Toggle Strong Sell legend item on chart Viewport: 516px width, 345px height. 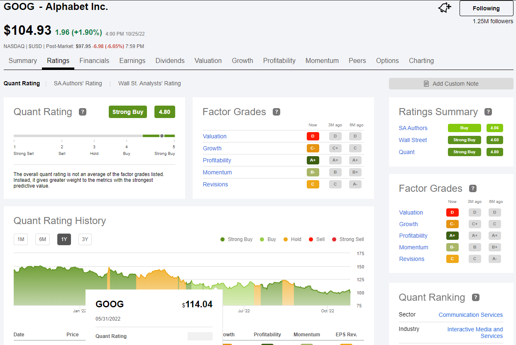[x=348, y=239]
